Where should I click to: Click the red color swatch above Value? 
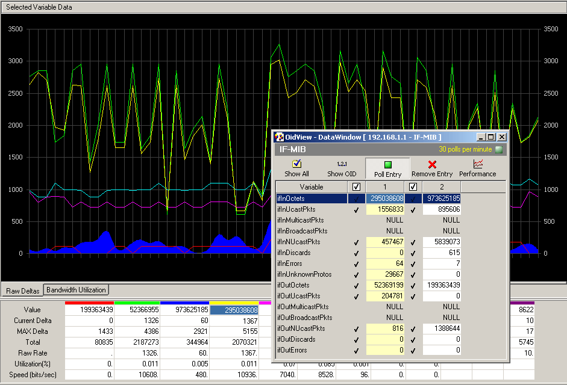pos(89,303)
